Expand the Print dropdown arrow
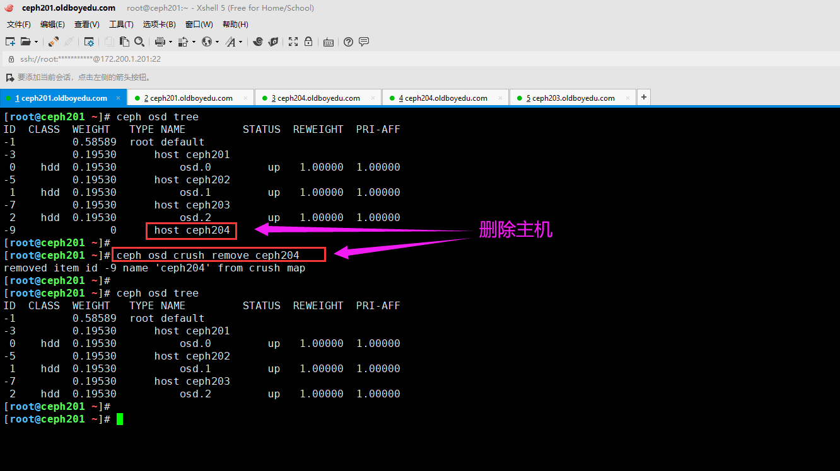The height and width of the screenshot is (471, 840). pyautogui.click(x=170, y=42)
